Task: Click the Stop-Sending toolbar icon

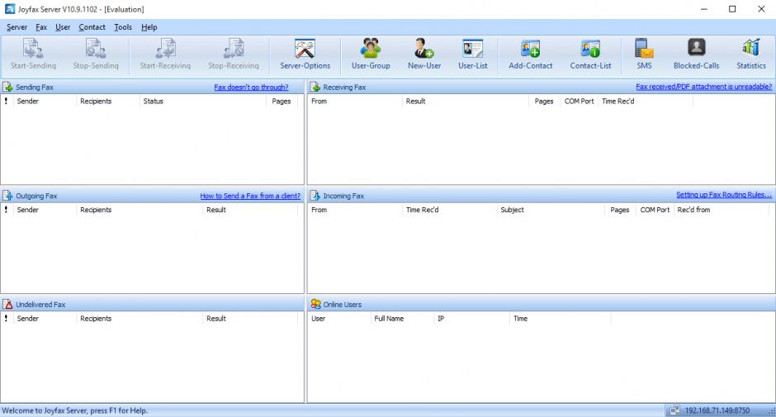Action: pos(96,49)
